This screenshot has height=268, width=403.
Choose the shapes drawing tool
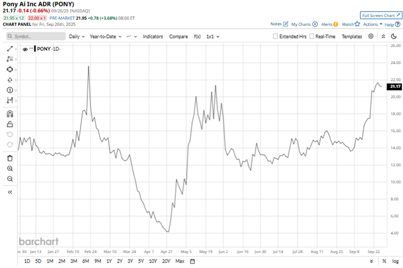(10, 70)
